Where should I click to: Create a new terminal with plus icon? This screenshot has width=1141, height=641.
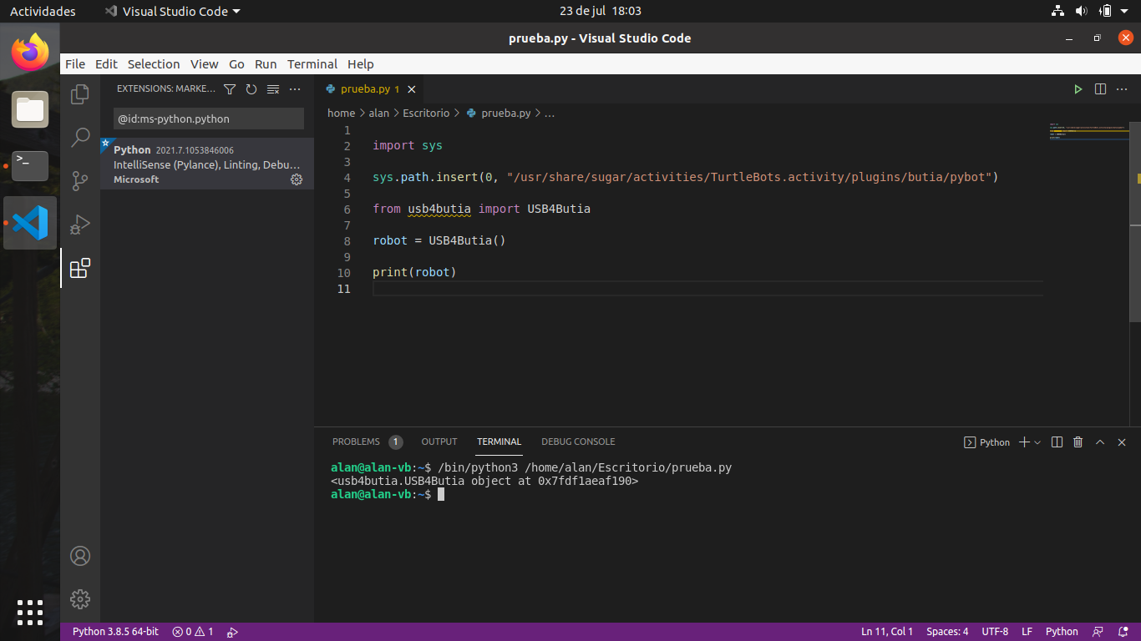1024,442
